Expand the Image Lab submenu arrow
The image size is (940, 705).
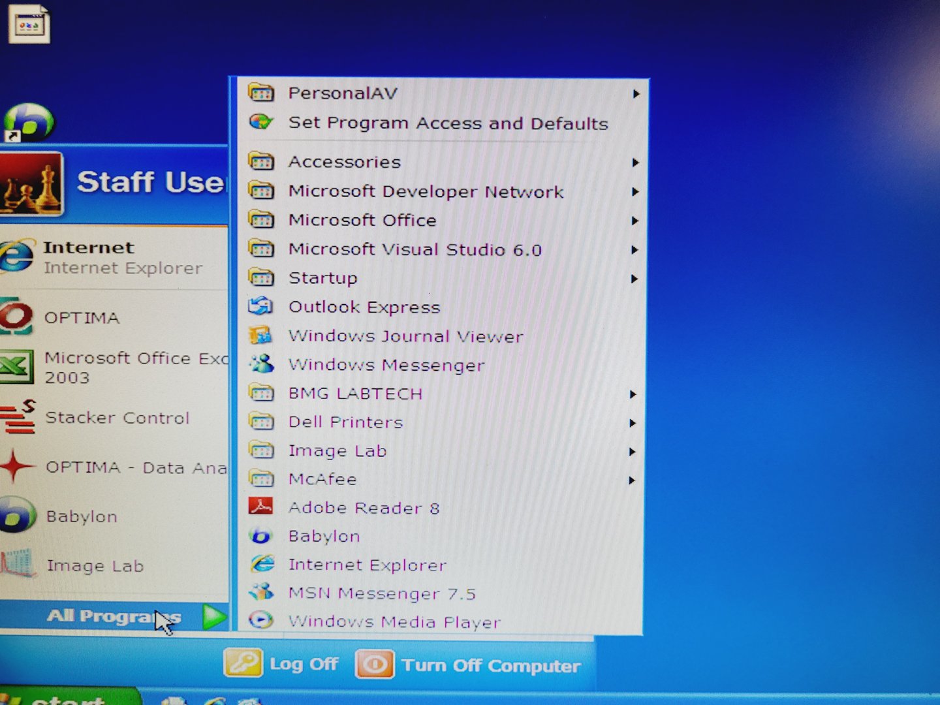click(x=632, y=451)
